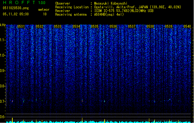The height and width of the screenshot is (123, 194).
Task: Click the 0.6 kHz axis label
Action: pyautogui.click(x=2, y=117)
